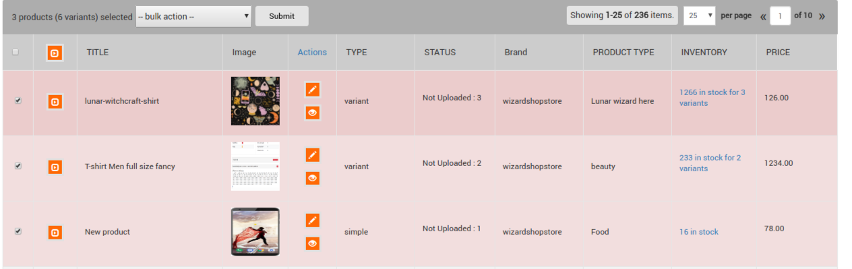Open the 25 per page dropdown

click(699, 16)
